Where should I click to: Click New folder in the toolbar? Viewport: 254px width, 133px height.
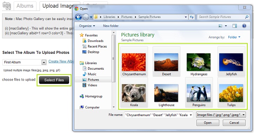point(111,26)
